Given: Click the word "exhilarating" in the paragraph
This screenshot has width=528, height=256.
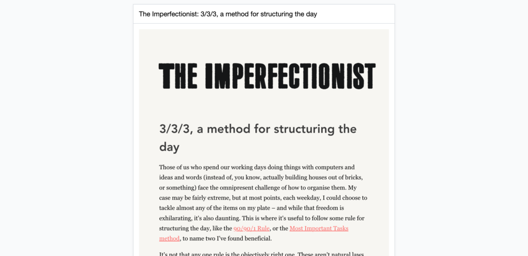Looking at the screenshot, I should [x=174, y=218].
